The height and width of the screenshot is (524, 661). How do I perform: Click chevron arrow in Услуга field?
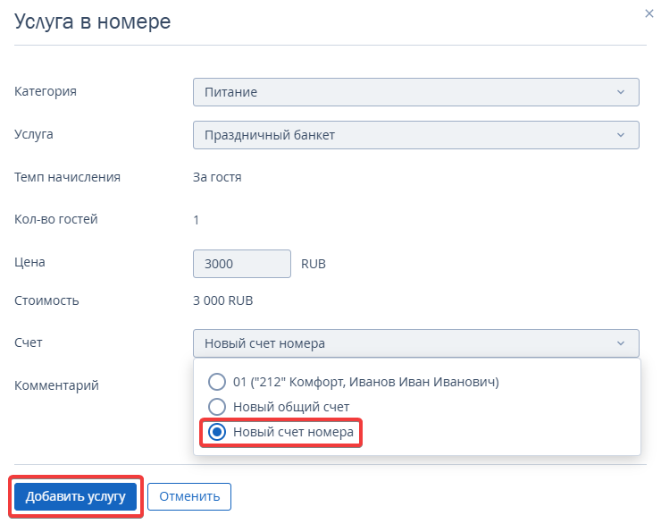[x=621, y=135]
